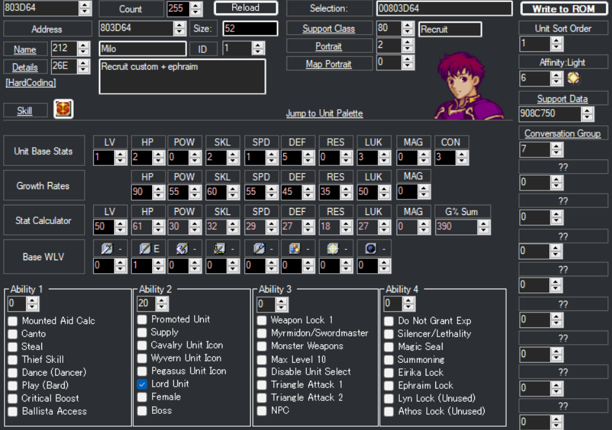Check the Ephraim Lock checkbox
This screenshot has width=612, height=430.
[389, 385]
